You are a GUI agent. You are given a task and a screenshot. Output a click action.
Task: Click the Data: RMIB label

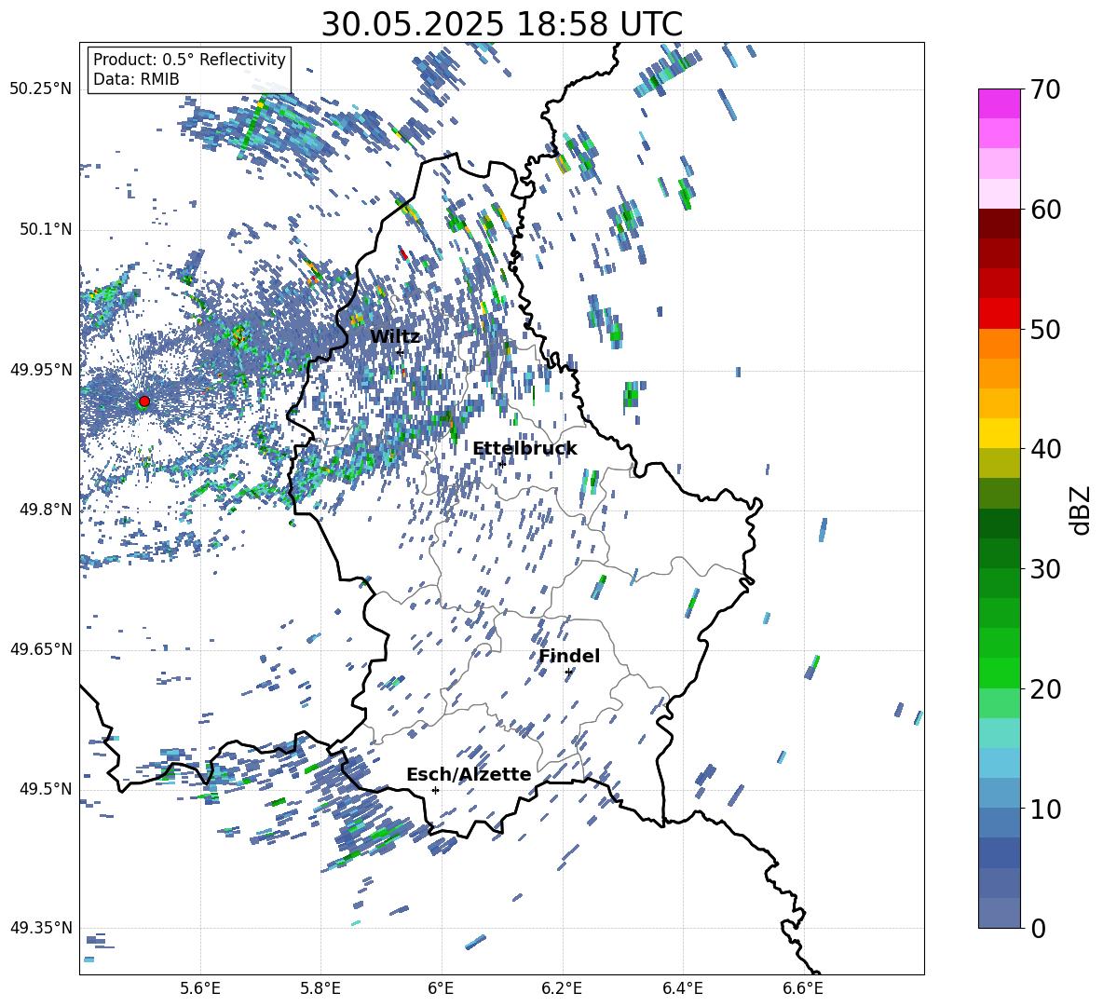pos(136,79)
